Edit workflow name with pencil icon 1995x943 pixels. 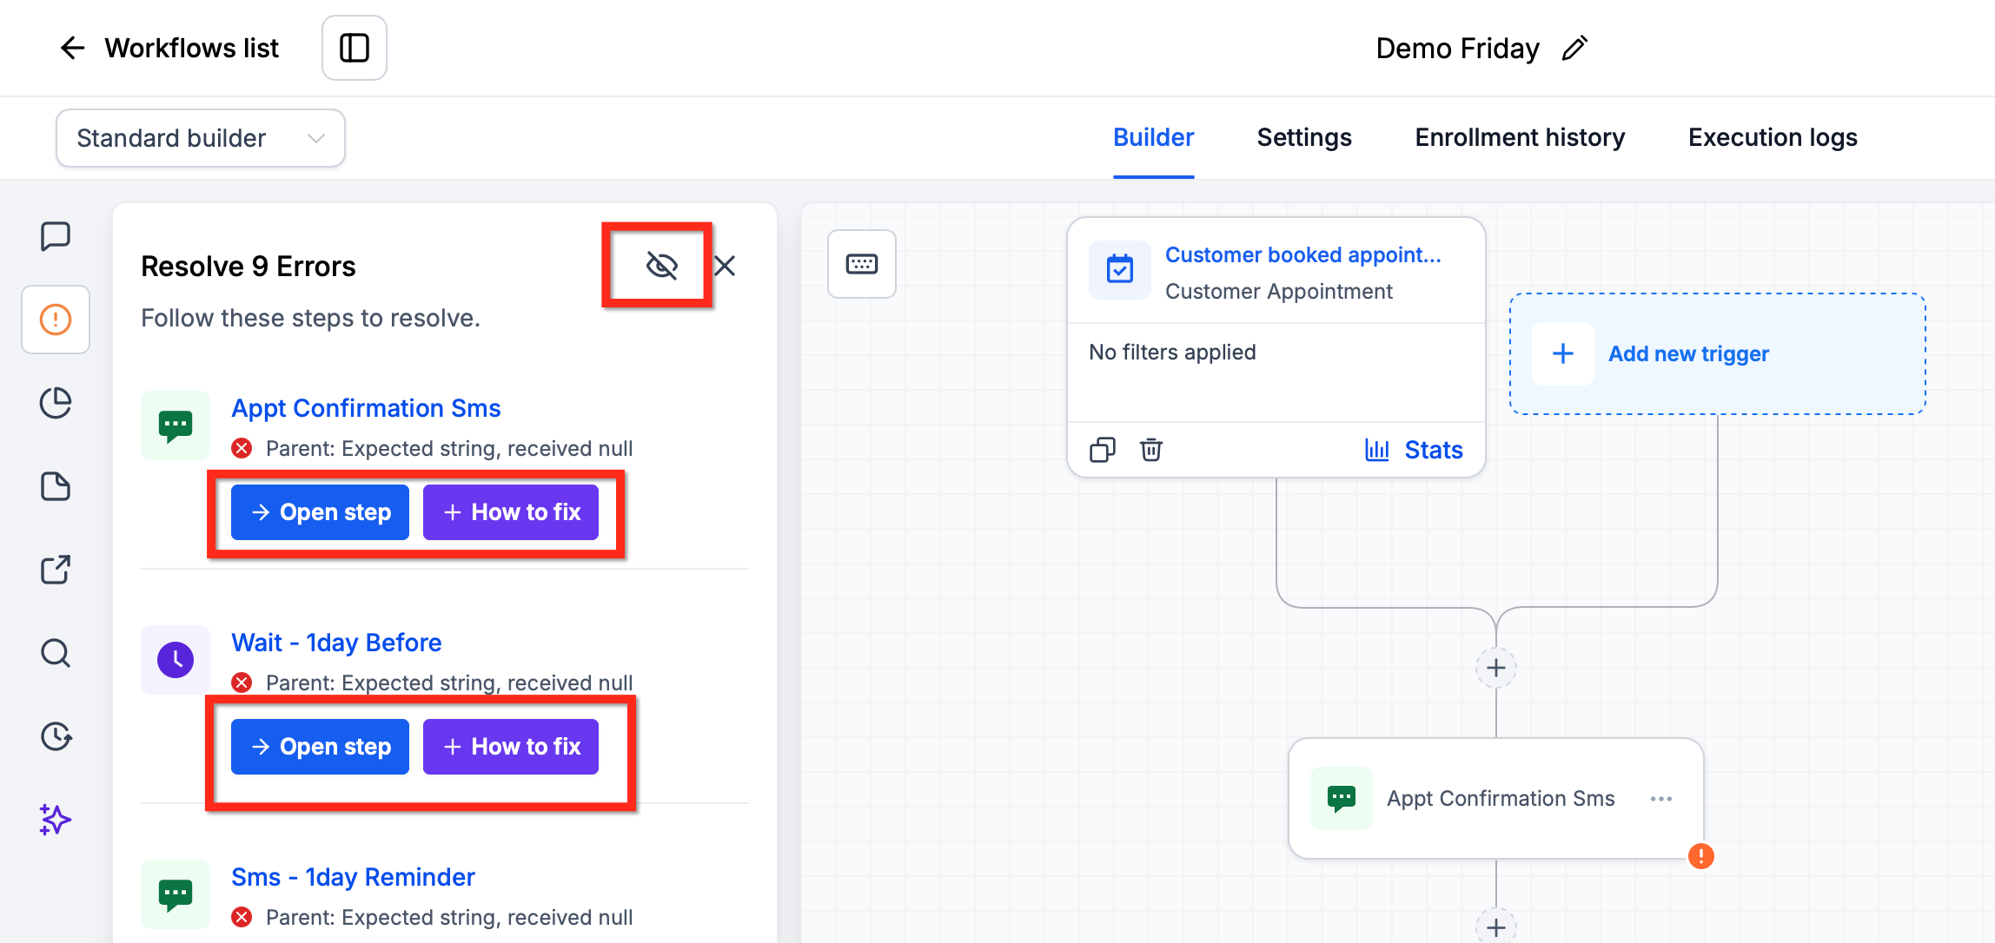pos(1574,48)
